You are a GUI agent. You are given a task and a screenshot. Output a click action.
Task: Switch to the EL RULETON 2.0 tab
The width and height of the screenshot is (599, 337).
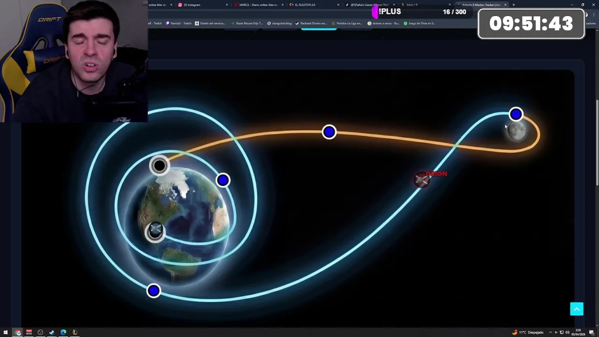[314, 5]
